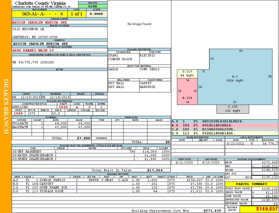Click Charlotte County Virginia title

point(40,3)
